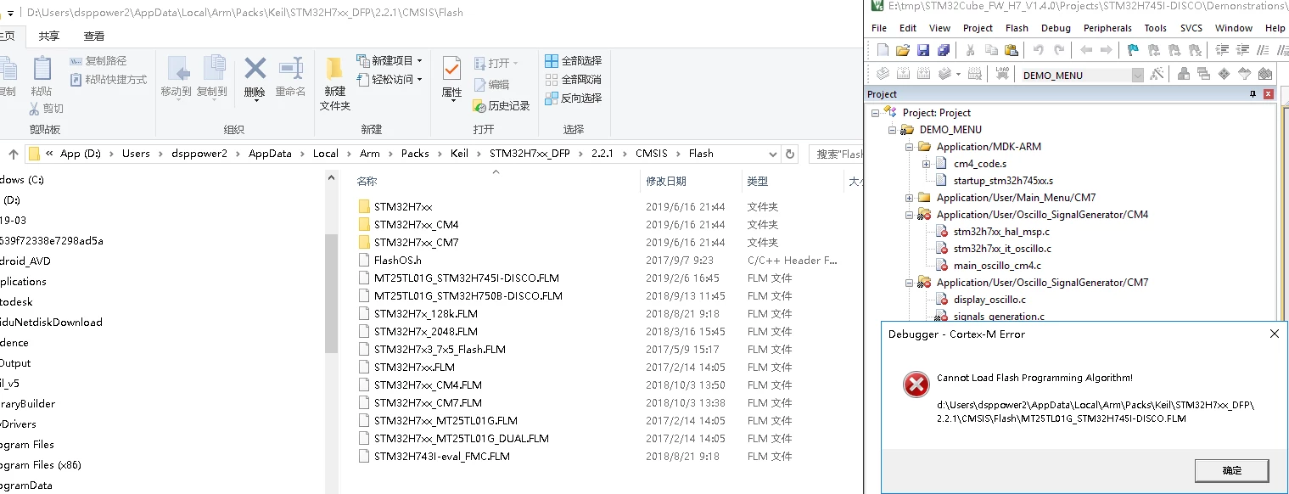
Task: Select startup_stm32h745xx.s in project tree
Action: point(1003,181)
